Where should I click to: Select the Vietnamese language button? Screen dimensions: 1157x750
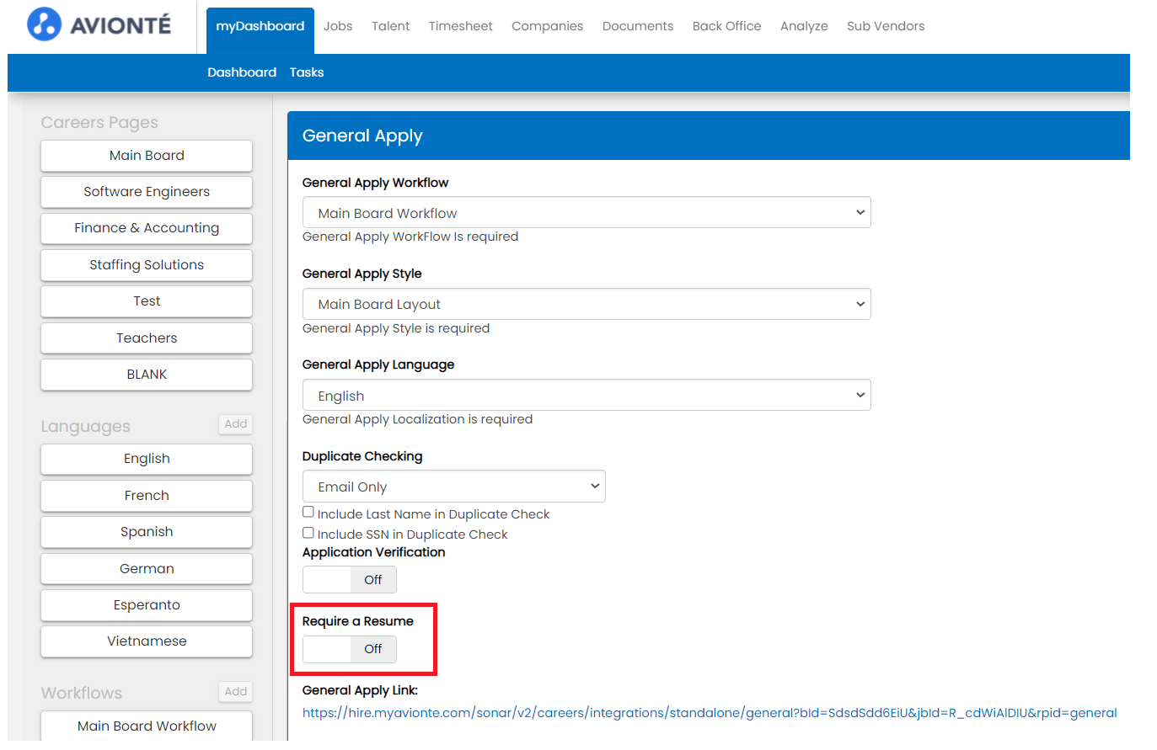pyautogui.click(x=147, y=641)
